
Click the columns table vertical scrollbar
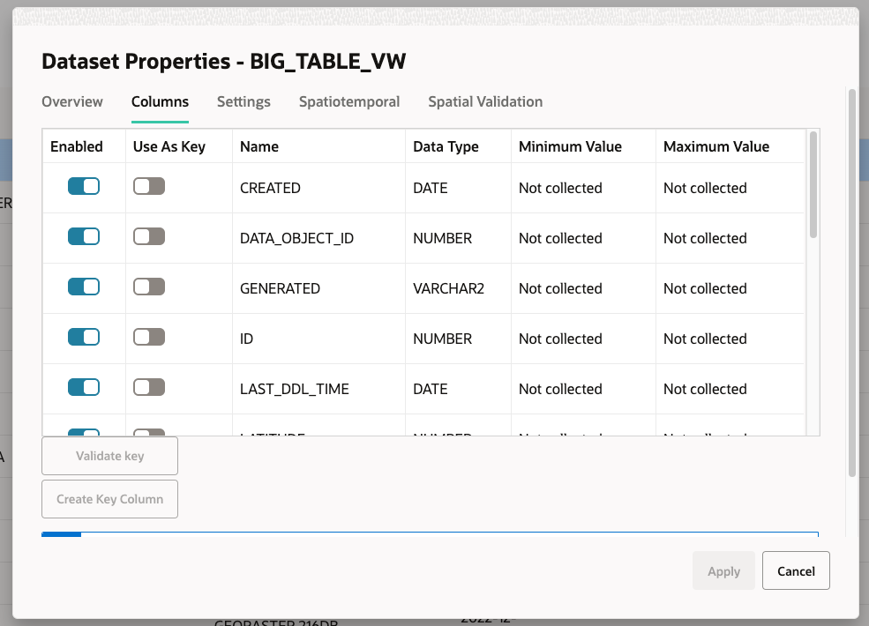click(813, 185)
